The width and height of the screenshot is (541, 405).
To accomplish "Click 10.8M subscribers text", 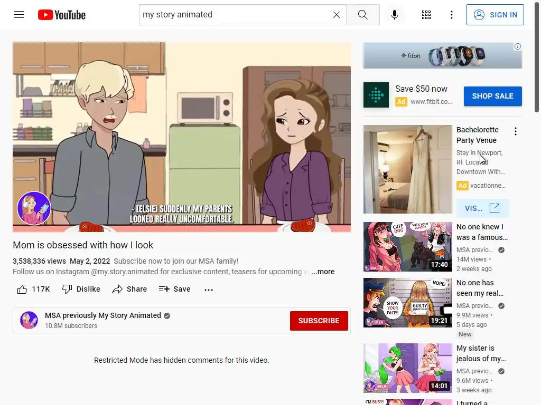I will coord(71,326).
